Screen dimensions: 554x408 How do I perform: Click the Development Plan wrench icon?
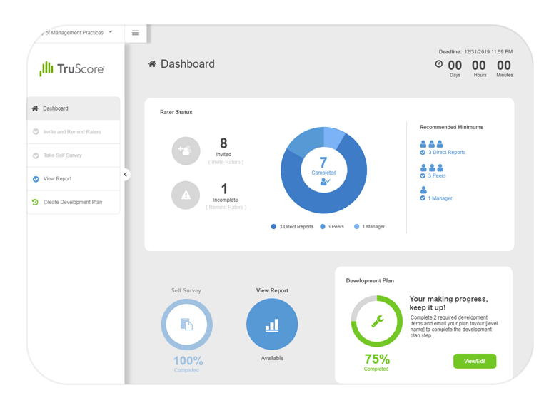(377, 321)
